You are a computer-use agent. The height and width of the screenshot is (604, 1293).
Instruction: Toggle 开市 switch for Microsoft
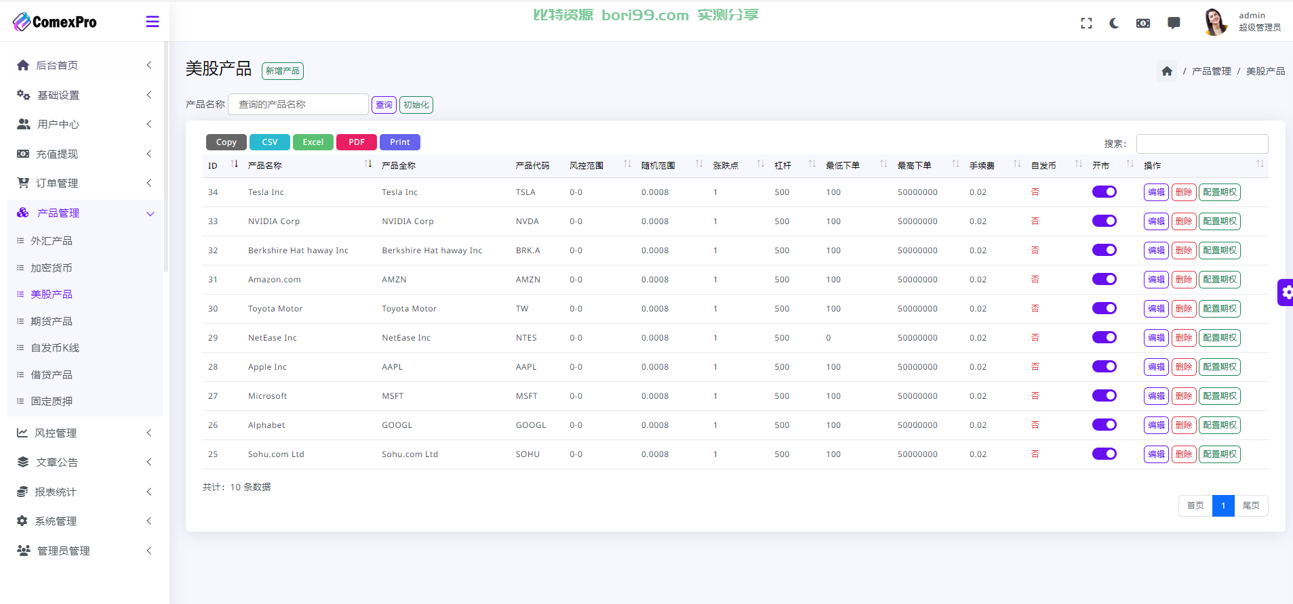click(x=1105, y=395)
